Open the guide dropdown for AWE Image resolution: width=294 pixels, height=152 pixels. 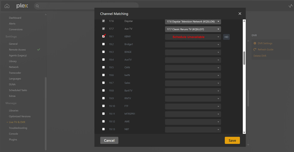(193, 122)
